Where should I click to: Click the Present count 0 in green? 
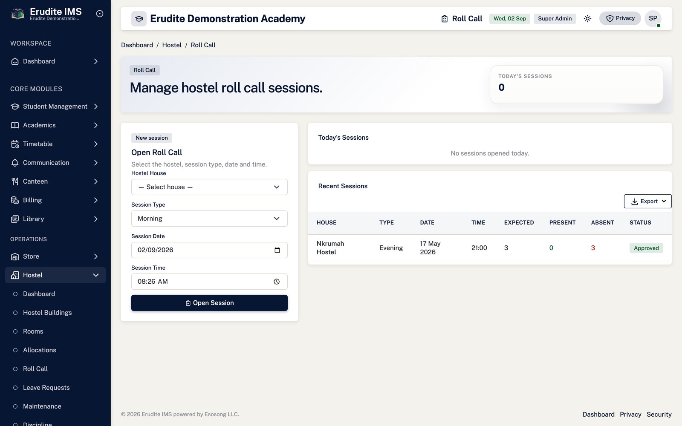(x=551, y=248)
